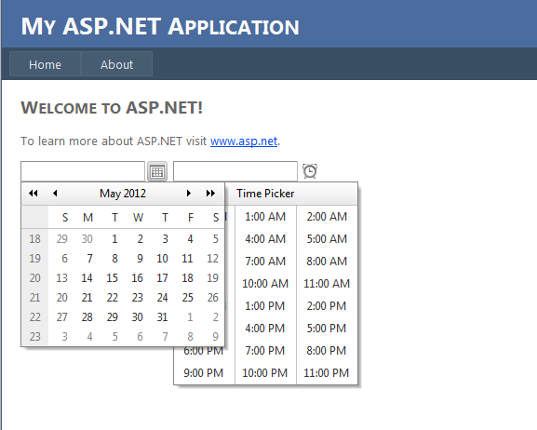Pick May 25 in the calendar
This screenshot has height=430, width=537.
pos(188,298)
